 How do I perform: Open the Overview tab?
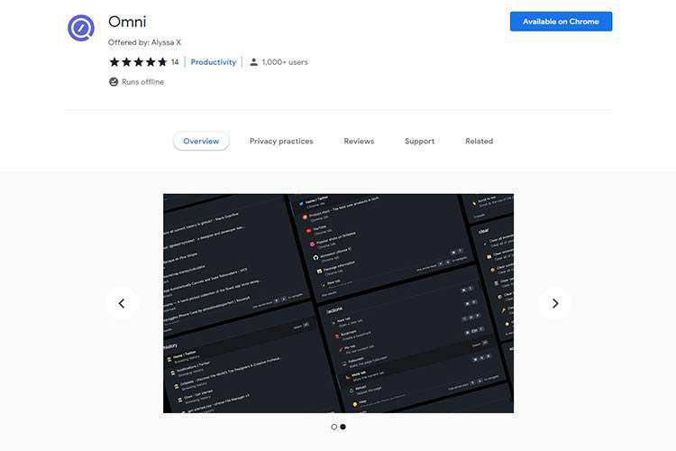(201, 142)
